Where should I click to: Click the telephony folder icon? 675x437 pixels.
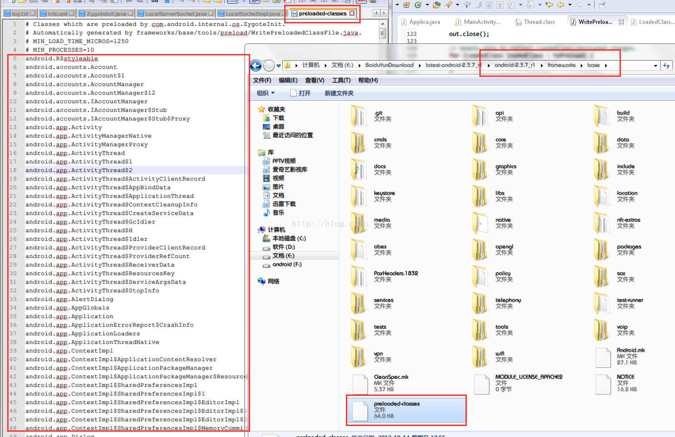pyautogui.click(x=480, y=303)
